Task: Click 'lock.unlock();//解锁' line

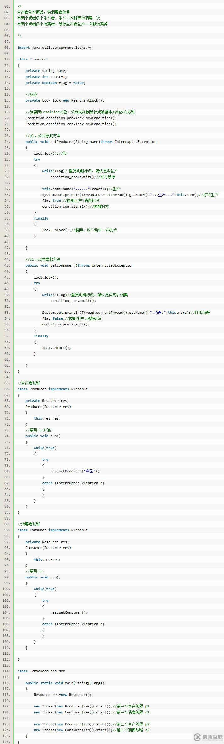Action: coord(79,230)
